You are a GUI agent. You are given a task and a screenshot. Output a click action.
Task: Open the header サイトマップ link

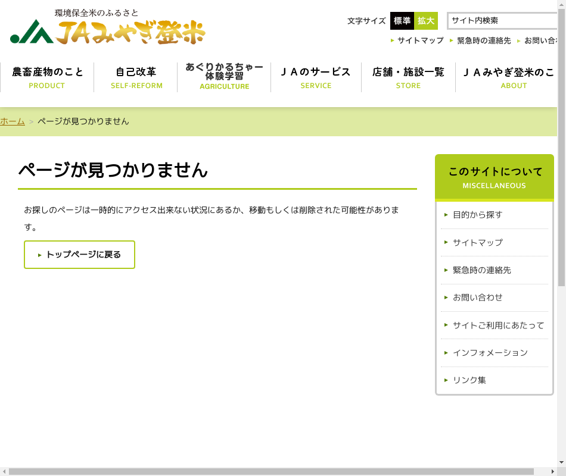[420, 40]
